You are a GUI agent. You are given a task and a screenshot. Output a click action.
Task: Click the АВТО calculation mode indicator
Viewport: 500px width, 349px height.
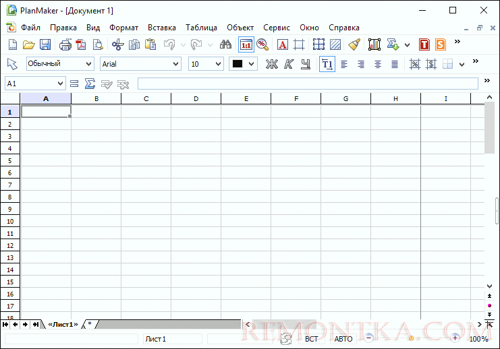tap(343, 339)
